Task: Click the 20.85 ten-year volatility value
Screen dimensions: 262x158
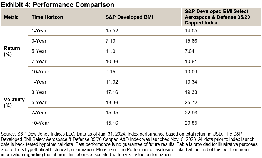Action: point(191,123)
